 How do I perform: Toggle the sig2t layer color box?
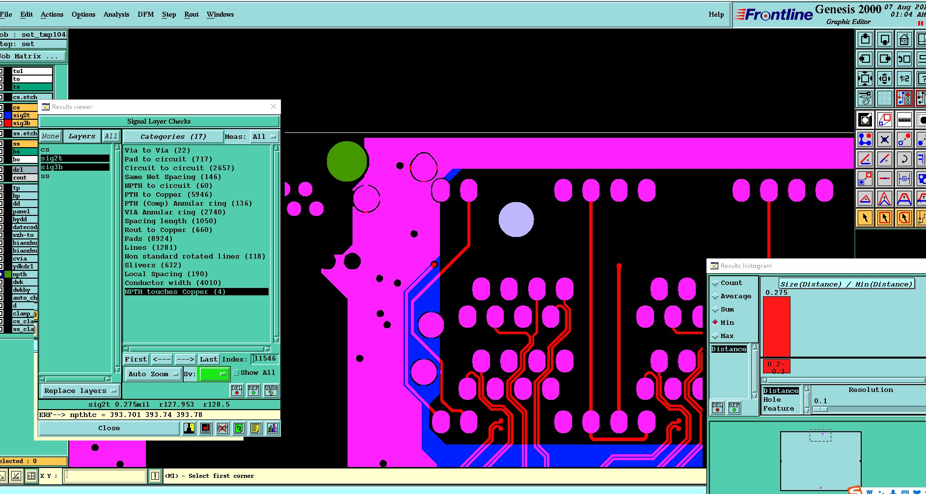(x=7, y=115)
